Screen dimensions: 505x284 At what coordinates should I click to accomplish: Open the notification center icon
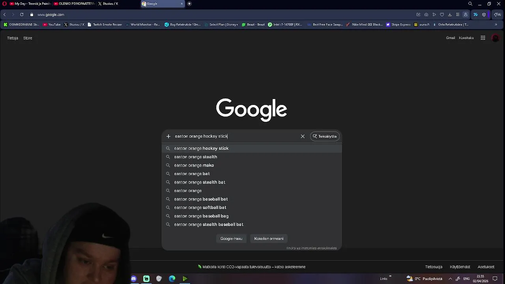[495, 279]
